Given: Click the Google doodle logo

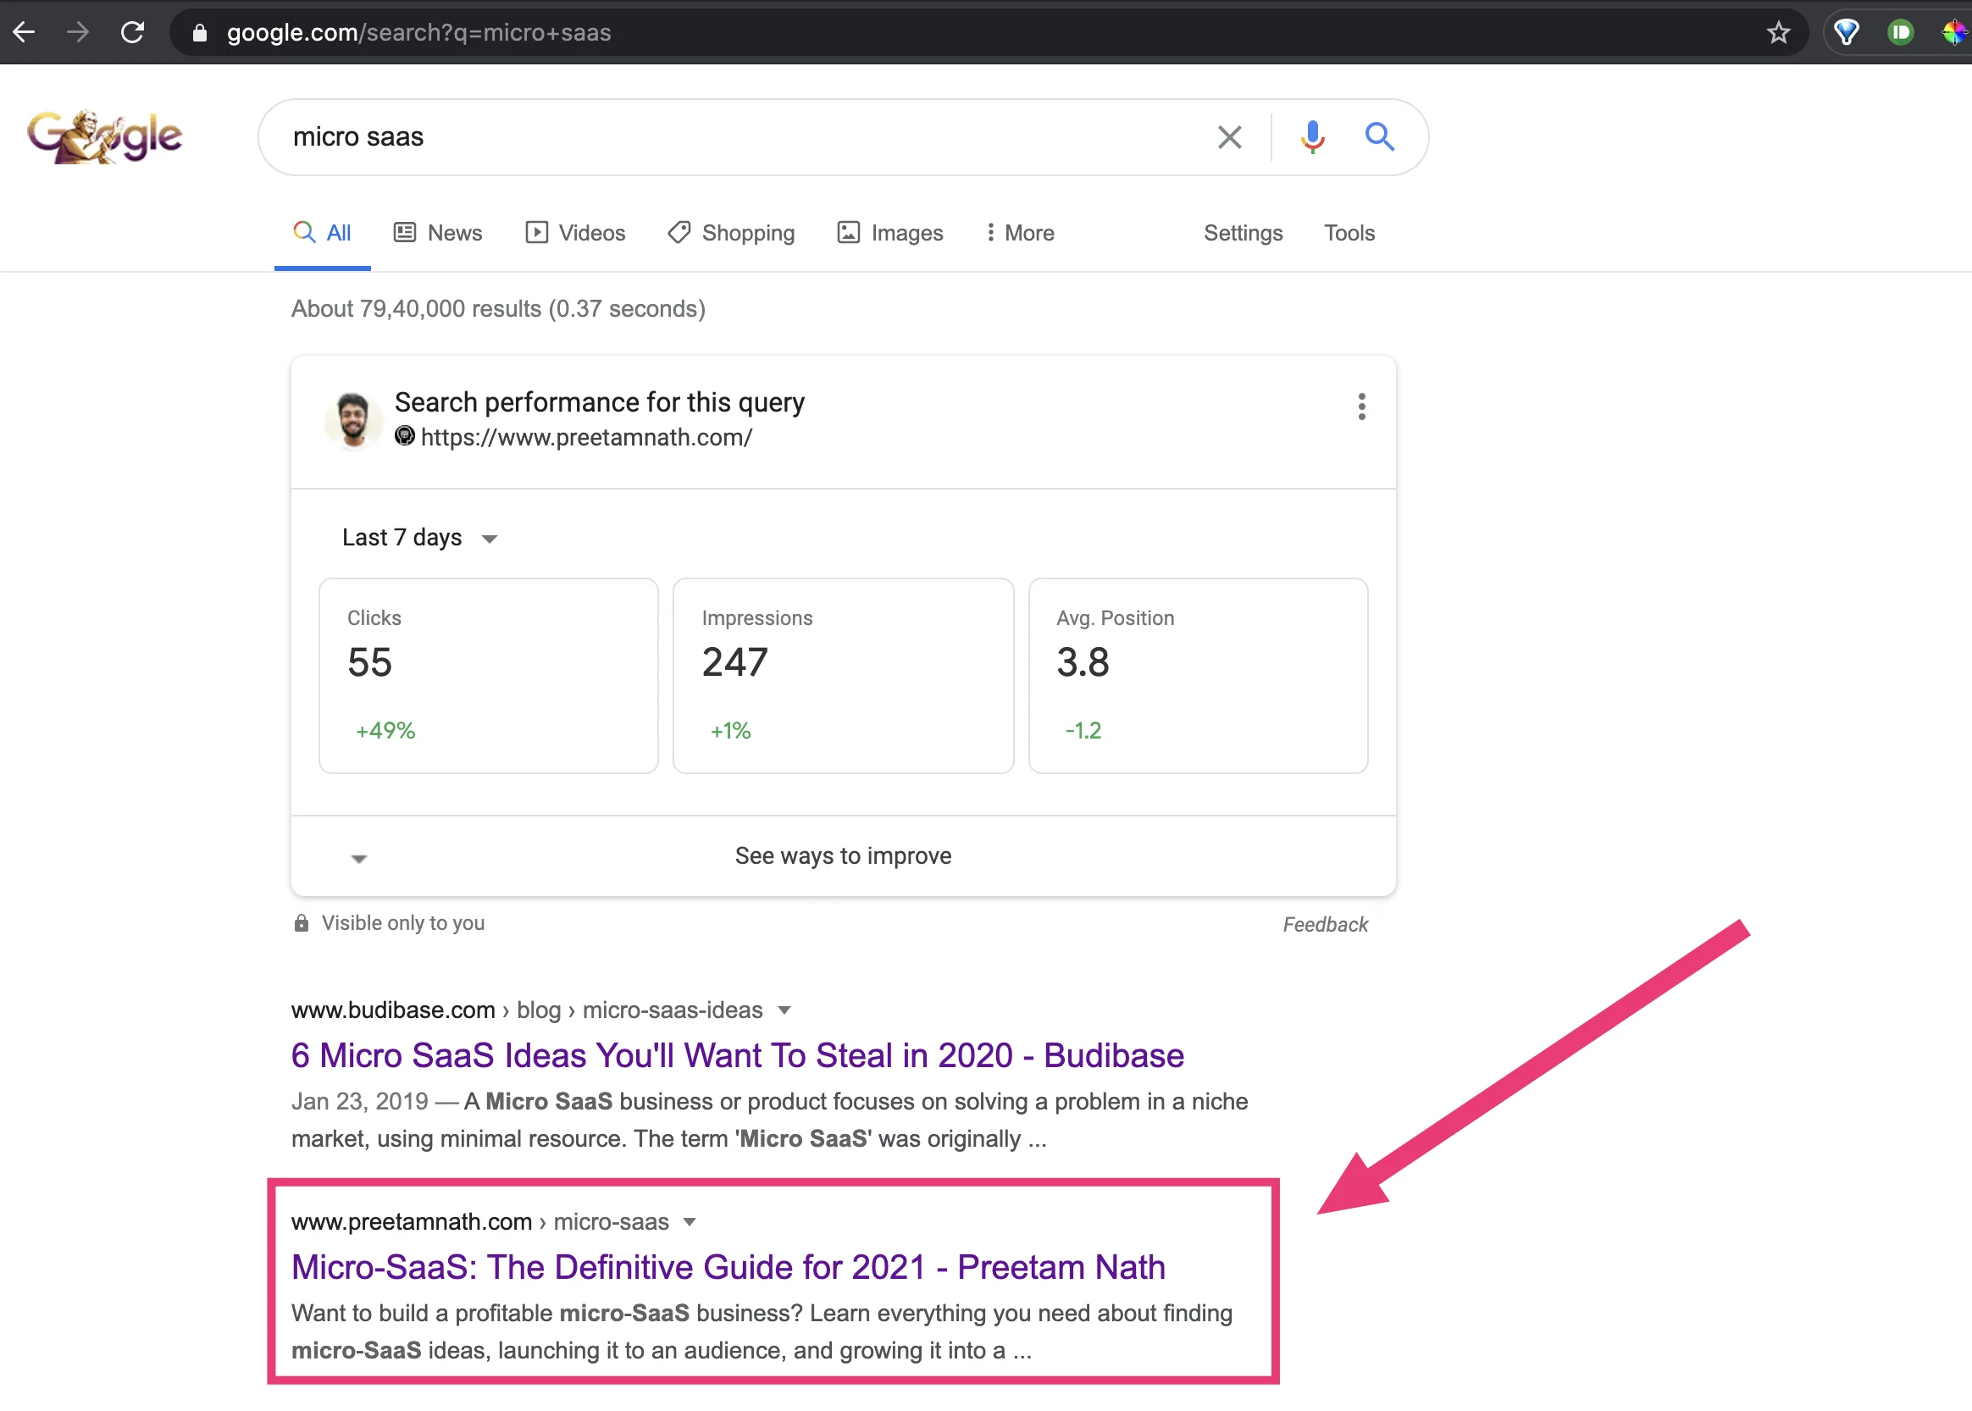Looking at the screenshot, I should 105,137.
